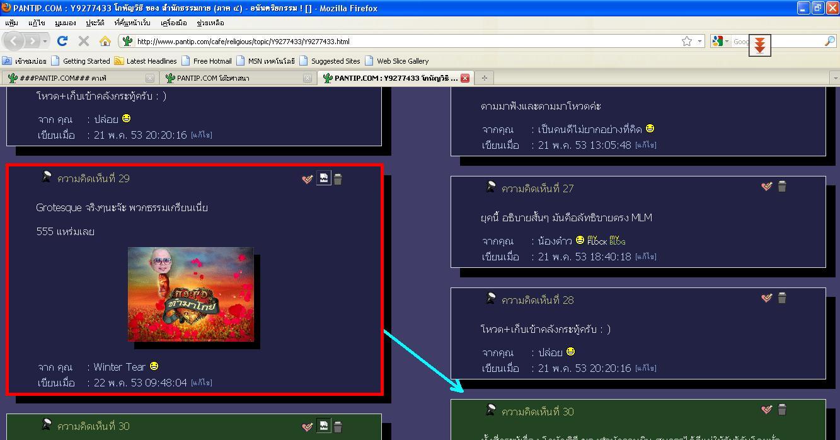
Task: Open the back/forward history dropdown arrow
Action: [45, 41]
